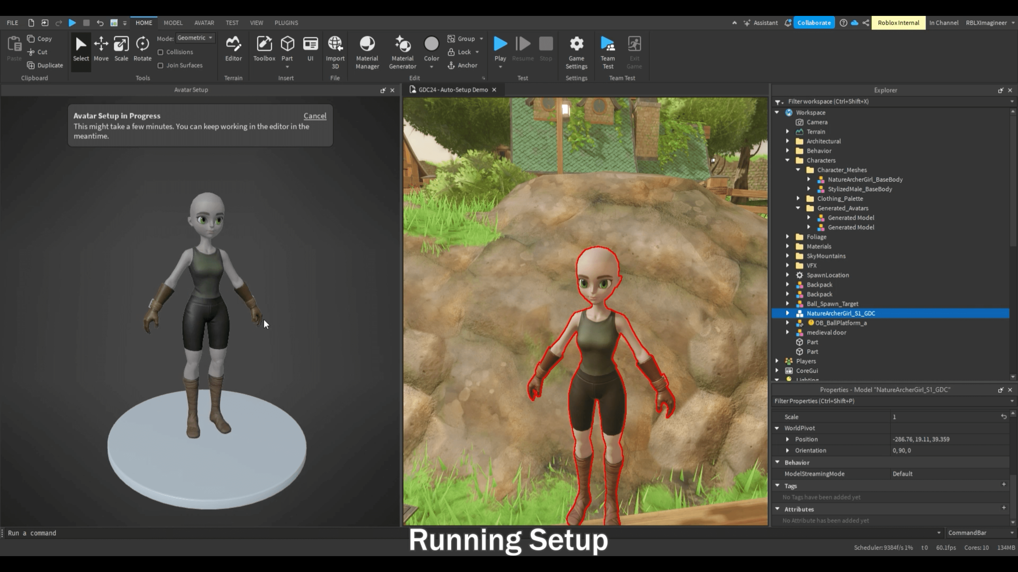The width and height of the screenshot is (1018, 572).
Task: Click the Color tool icon
Action: pos(431,43)
